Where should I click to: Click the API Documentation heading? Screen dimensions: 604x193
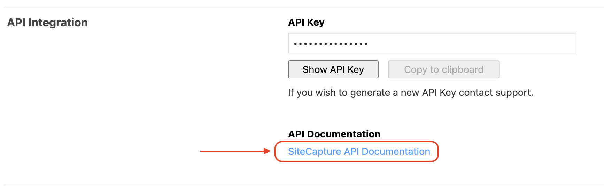click(334, 134)
